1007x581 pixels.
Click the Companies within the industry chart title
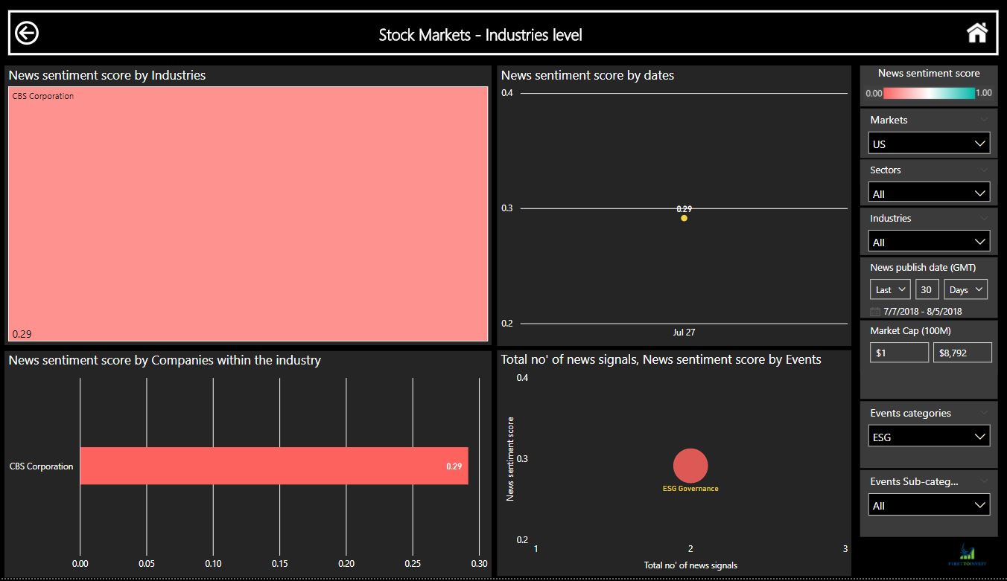click(x=165, y=360)
